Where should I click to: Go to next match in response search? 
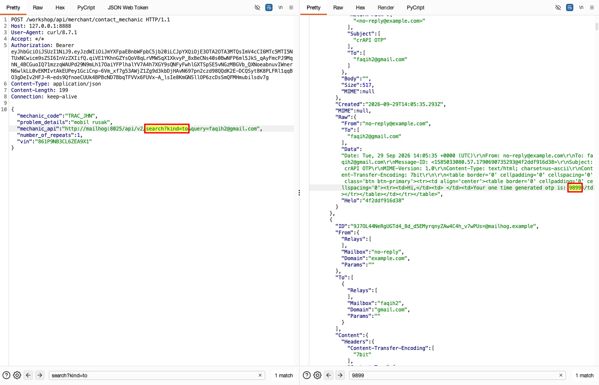click(340, 375)
